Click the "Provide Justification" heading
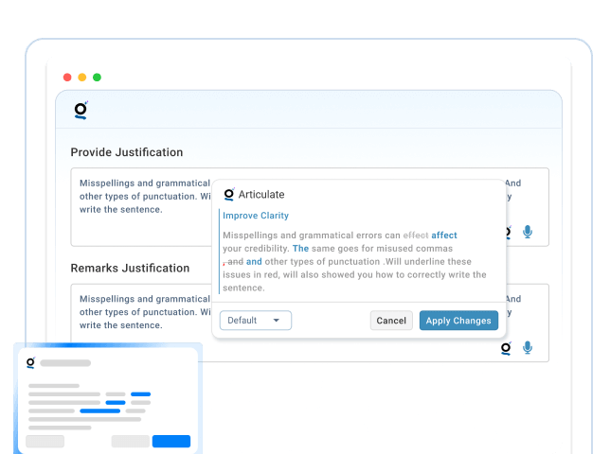 [x=126, y=152]
